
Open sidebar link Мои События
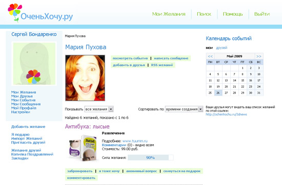click(23, 100)
